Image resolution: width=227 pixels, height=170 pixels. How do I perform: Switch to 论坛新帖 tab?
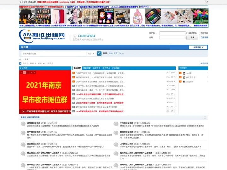77,68
